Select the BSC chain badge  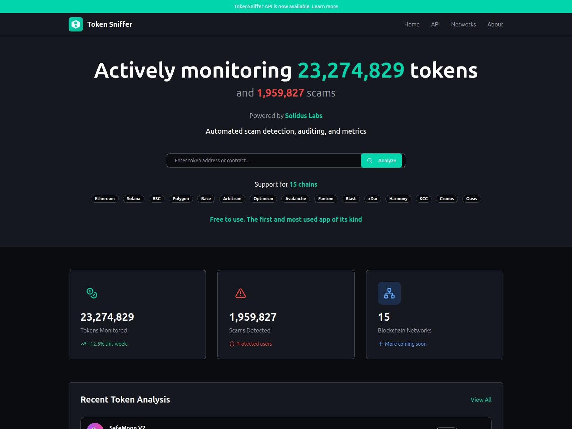click(157, 199)
